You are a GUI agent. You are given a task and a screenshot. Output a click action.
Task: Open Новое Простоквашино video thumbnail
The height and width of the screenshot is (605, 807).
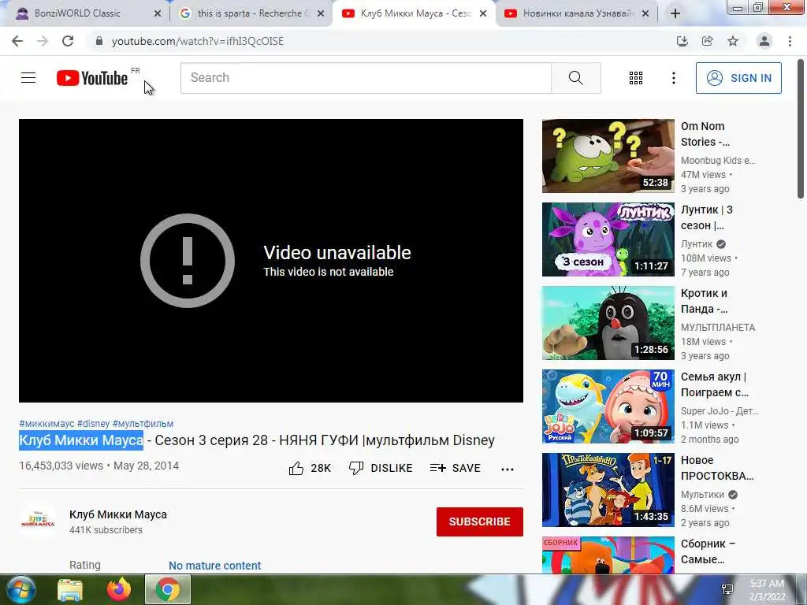pos(608,490)
